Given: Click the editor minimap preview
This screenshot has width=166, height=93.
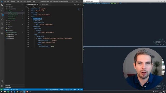Looking at the screenshot, I should [x=79, y=9].
